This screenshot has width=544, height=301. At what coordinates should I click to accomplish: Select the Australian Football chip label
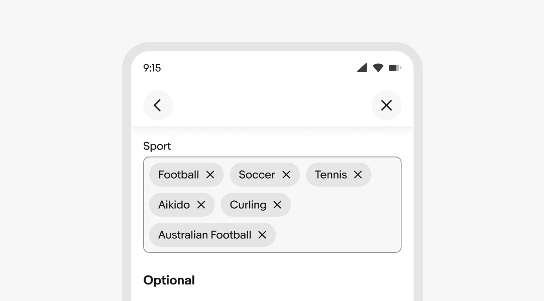tap(205, 235)
